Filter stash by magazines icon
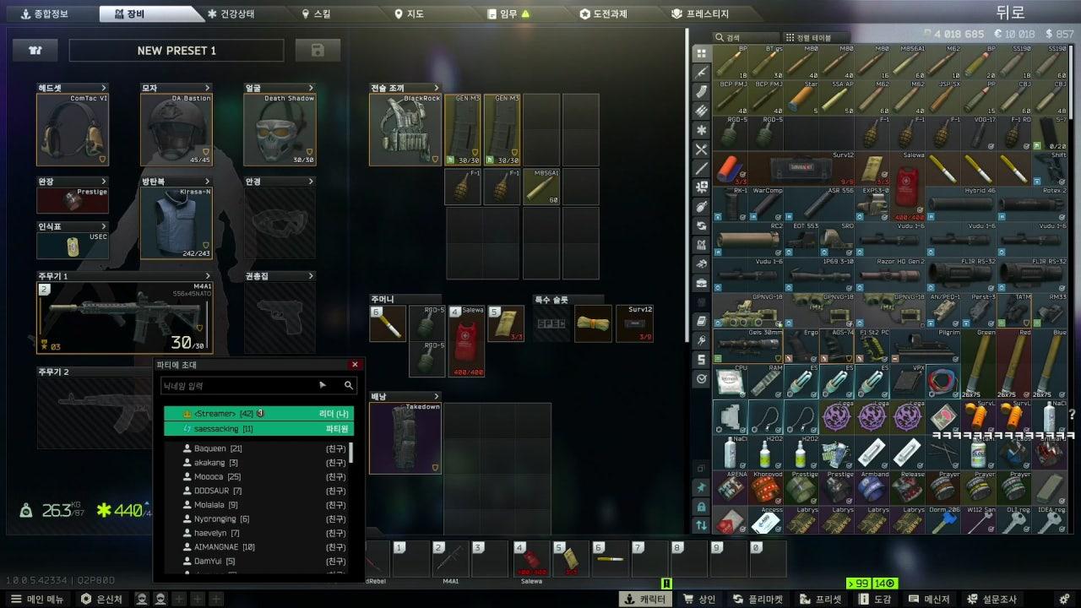 [701, 91]
